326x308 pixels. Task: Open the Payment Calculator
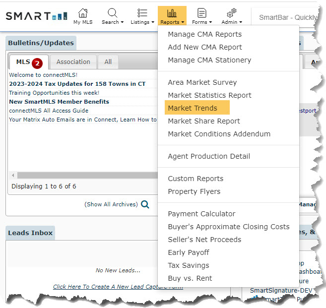[201, 214]
